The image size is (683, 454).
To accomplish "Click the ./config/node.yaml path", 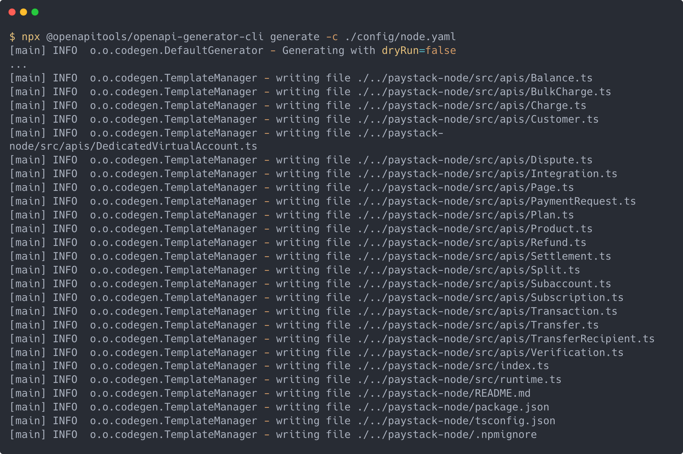I will click(x=400, y=37).
